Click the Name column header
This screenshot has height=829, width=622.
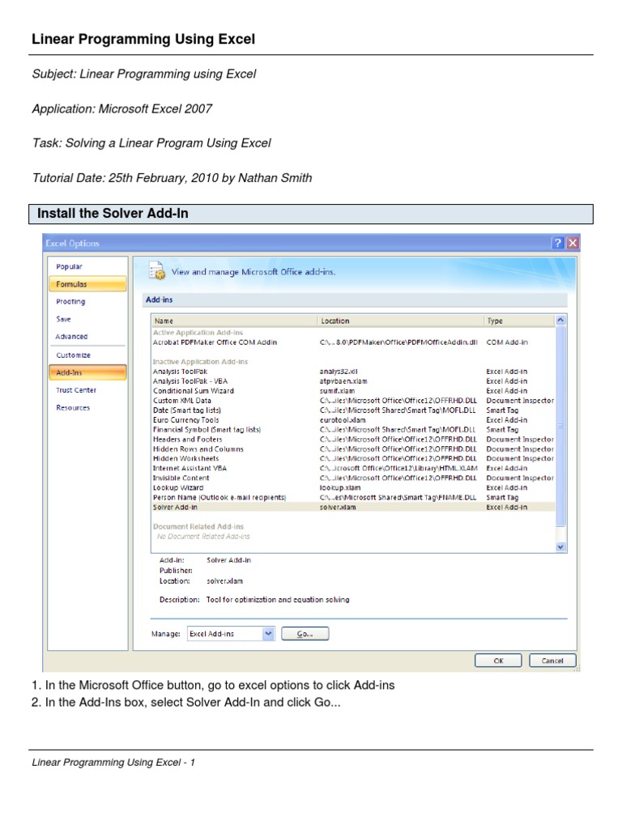coord(235,321)
